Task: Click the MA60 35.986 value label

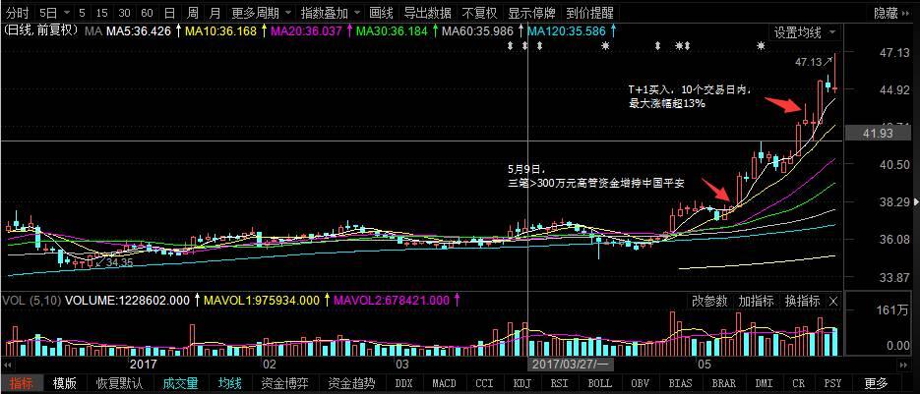Action: coord(477,31)
